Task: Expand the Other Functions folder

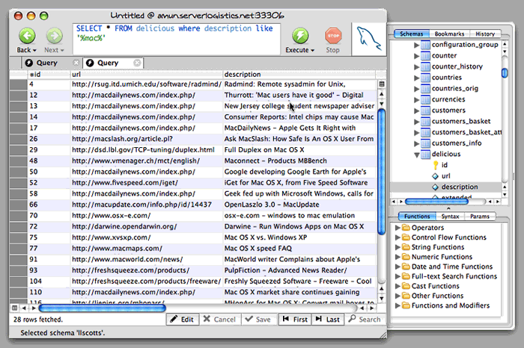Action: coord(397,296)
